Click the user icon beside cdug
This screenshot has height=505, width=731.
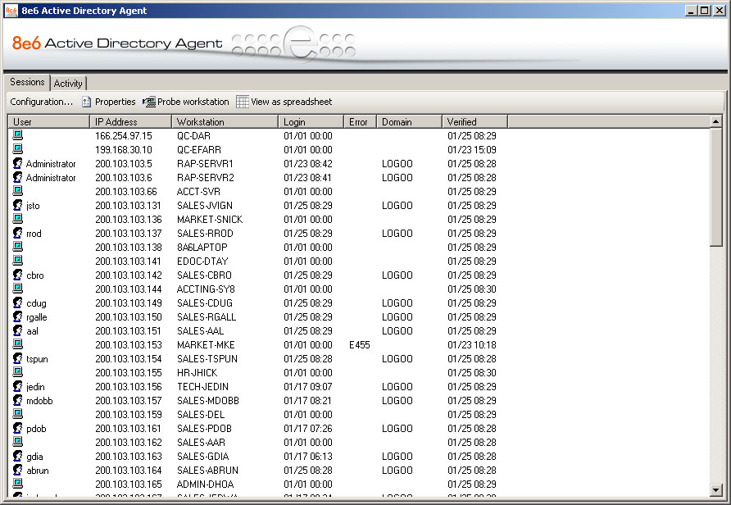pyautogui.click(x=18, y=303)
